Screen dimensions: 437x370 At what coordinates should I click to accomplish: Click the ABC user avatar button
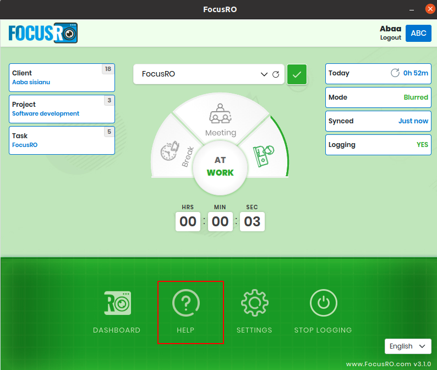point(418,33)
